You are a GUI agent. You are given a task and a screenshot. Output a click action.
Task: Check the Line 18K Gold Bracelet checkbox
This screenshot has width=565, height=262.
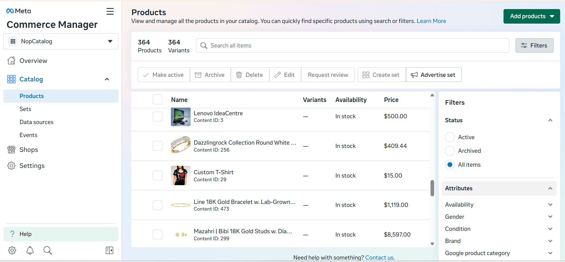tap(158, 205)
